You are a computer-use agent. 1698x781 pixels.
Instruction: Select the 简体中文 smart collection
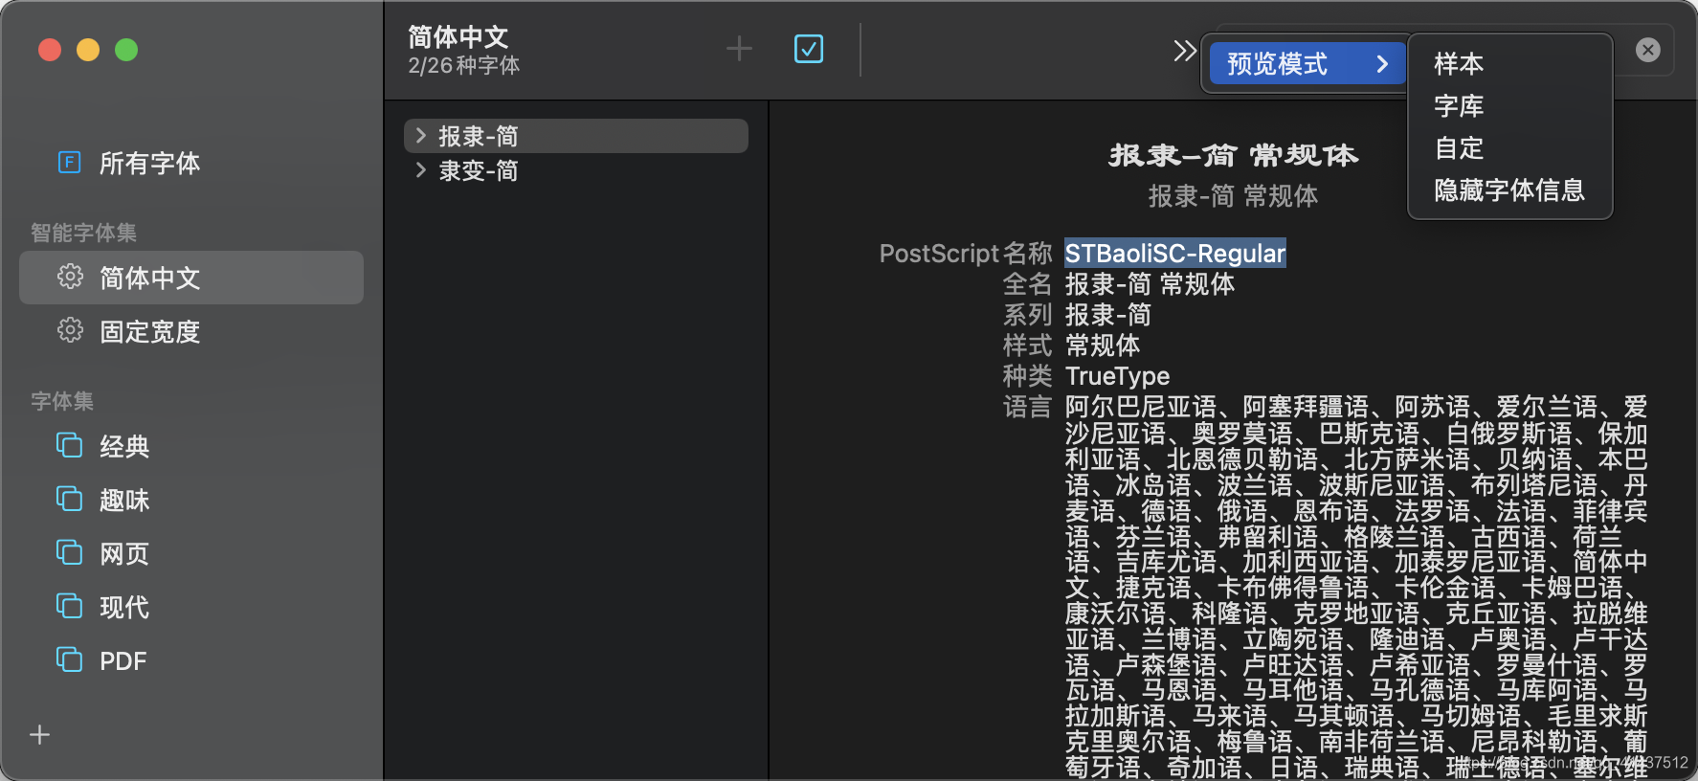pyautogui.click(x=191, y=278)
